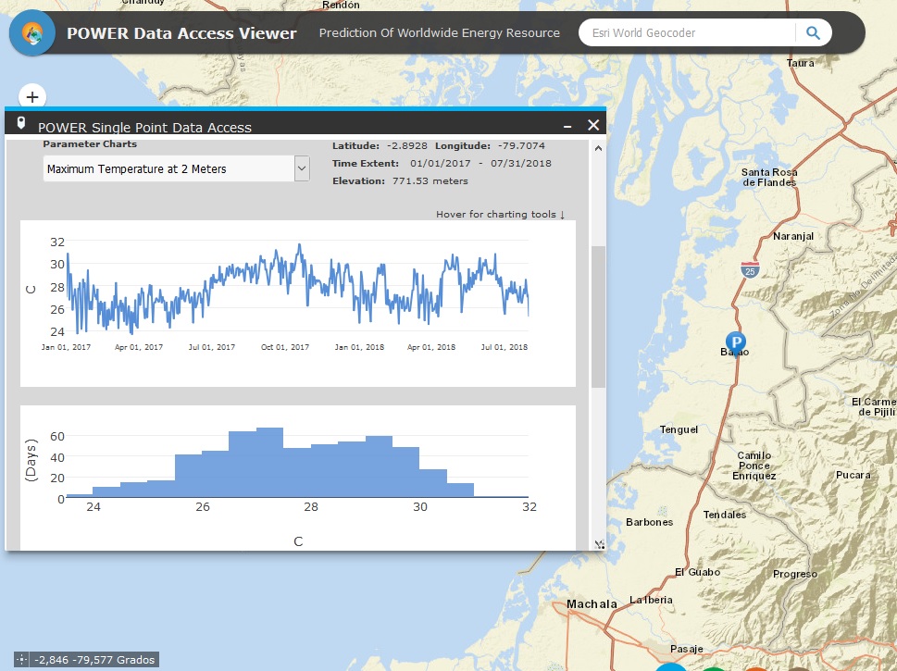The image size is (897, 671).
Task: Select the blue P marker at Balao
Action: (735, 342)
